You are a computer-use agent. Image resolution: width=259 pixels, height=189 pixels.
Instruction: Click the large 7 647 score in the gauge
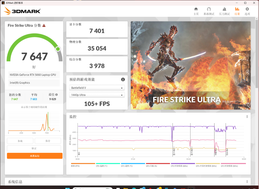point(35,56)
